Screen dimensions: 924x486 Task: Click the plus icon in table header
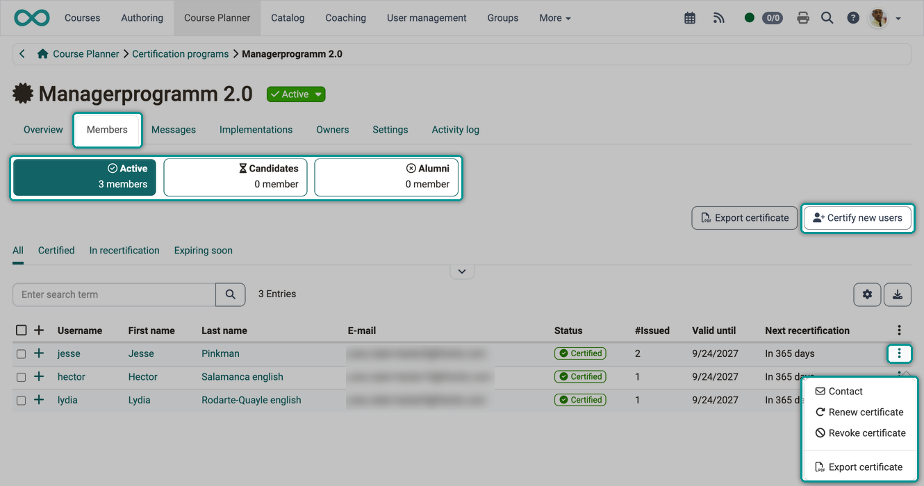pyautogui.click(x=39, y=330)
